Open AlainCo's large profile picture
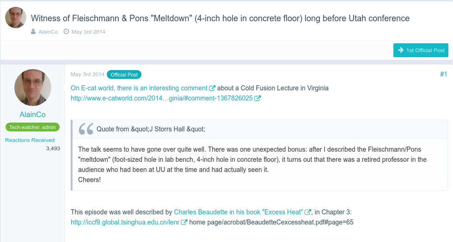 33,88
